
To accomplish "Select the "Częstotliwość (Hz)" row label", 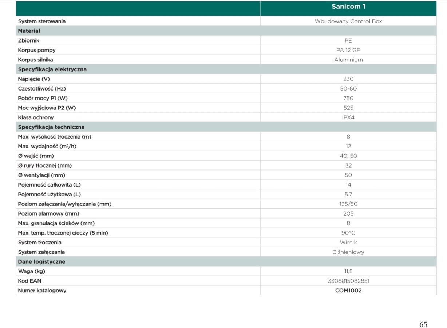I will click(42, 88).
